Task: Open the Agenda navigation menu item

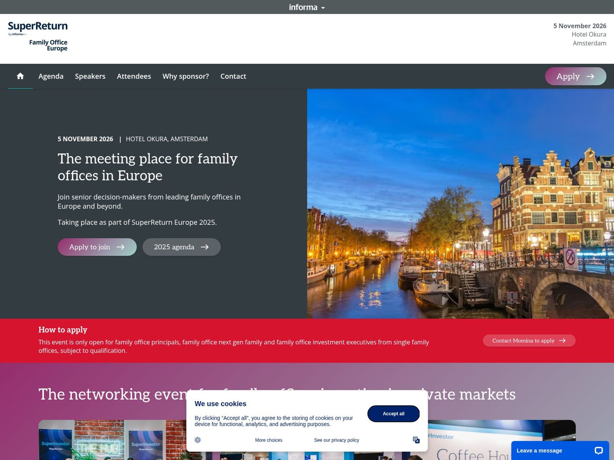Action: pyautogui.click(x=51, y=76)
